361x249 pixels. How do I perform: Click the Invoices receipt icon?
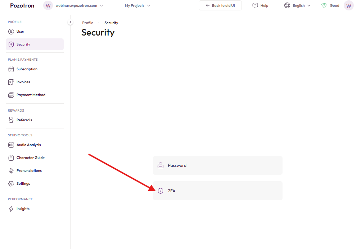click(x=11, y=82)
